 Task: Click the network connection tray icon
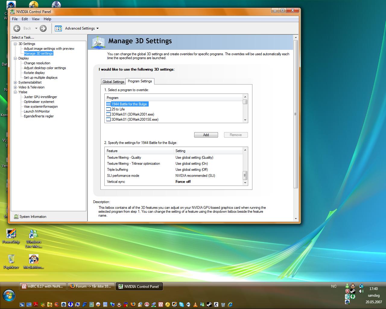[361, 286]
